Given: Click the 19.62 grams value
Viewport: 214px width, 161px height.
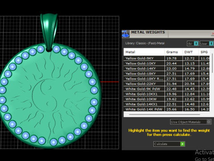Looking at the screenshot, I should 171,99.
